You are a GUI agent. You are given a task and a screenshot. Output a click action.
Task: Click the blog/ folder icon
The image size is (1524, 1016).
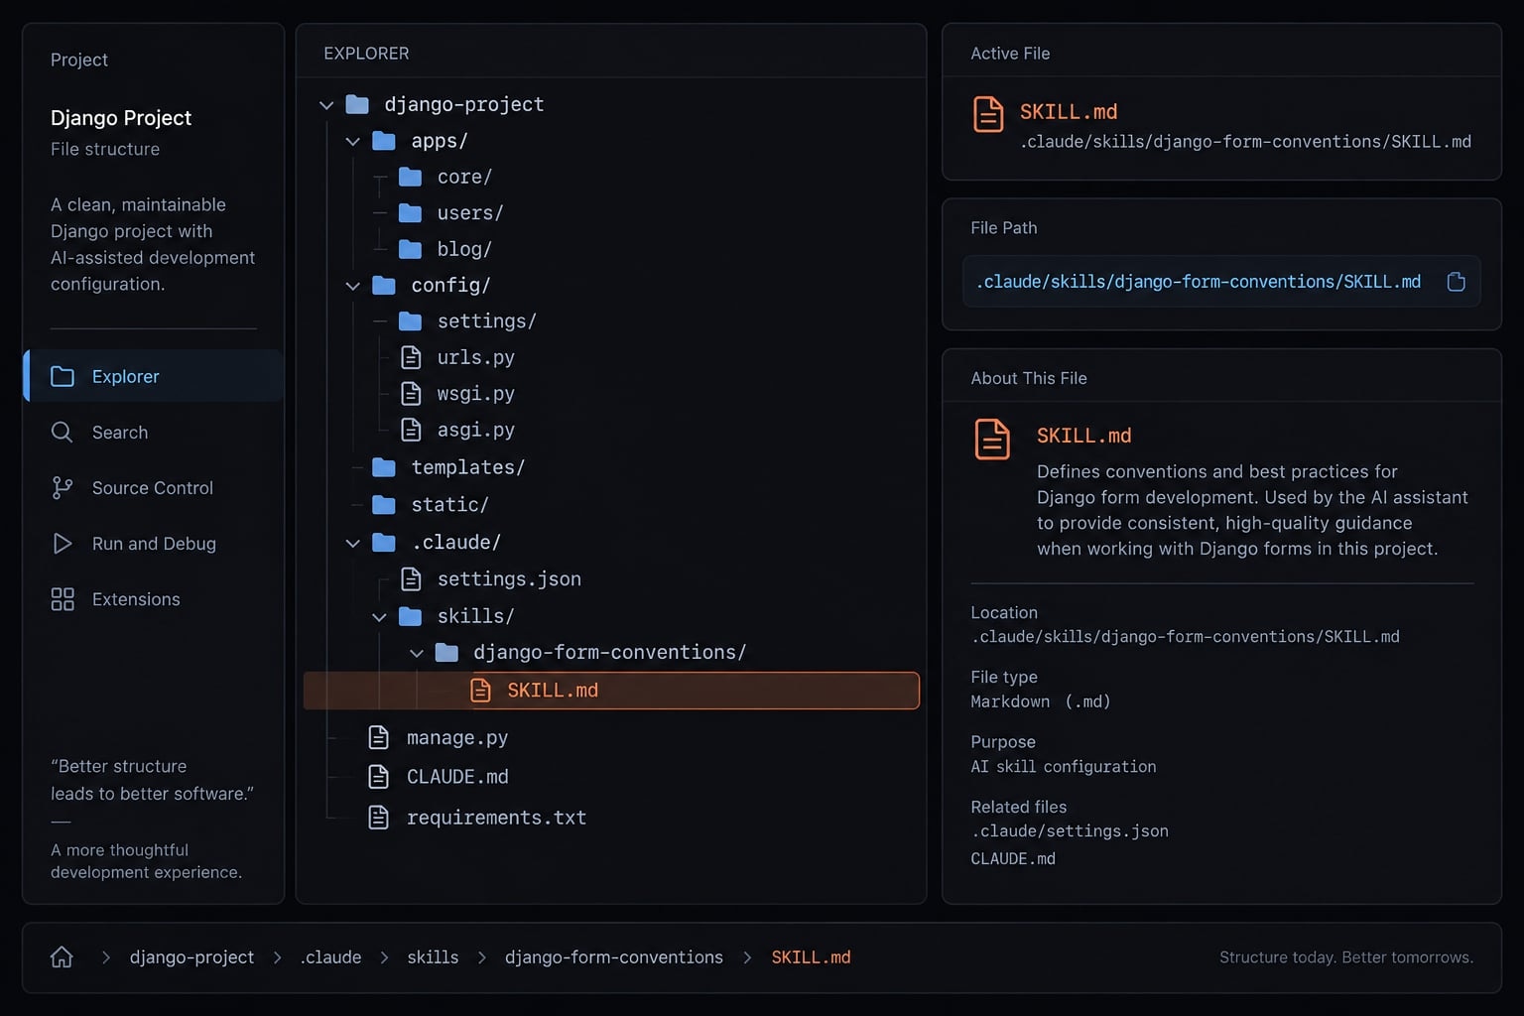point(410,249)
